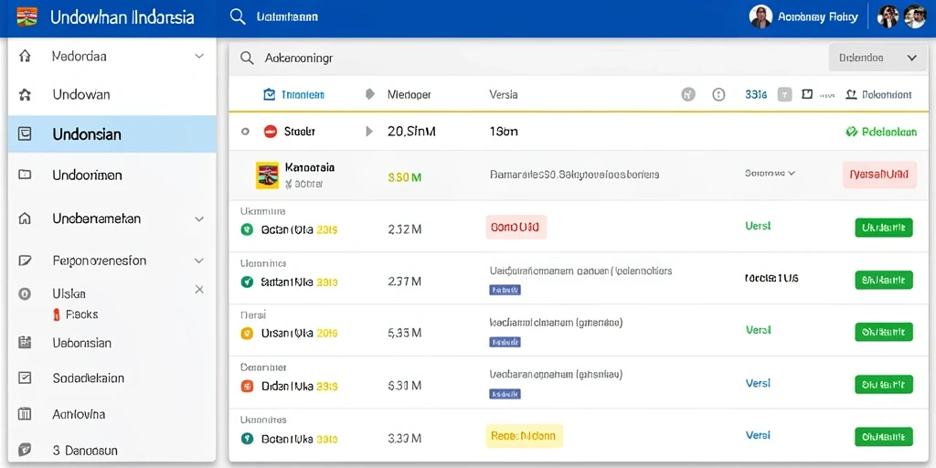Click the orange square icon in the Dlden row
936x468 pixels.
[246, 387]
